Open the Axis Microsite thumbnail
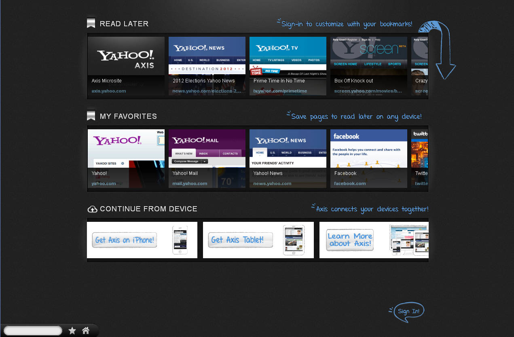 pos(126,66)
